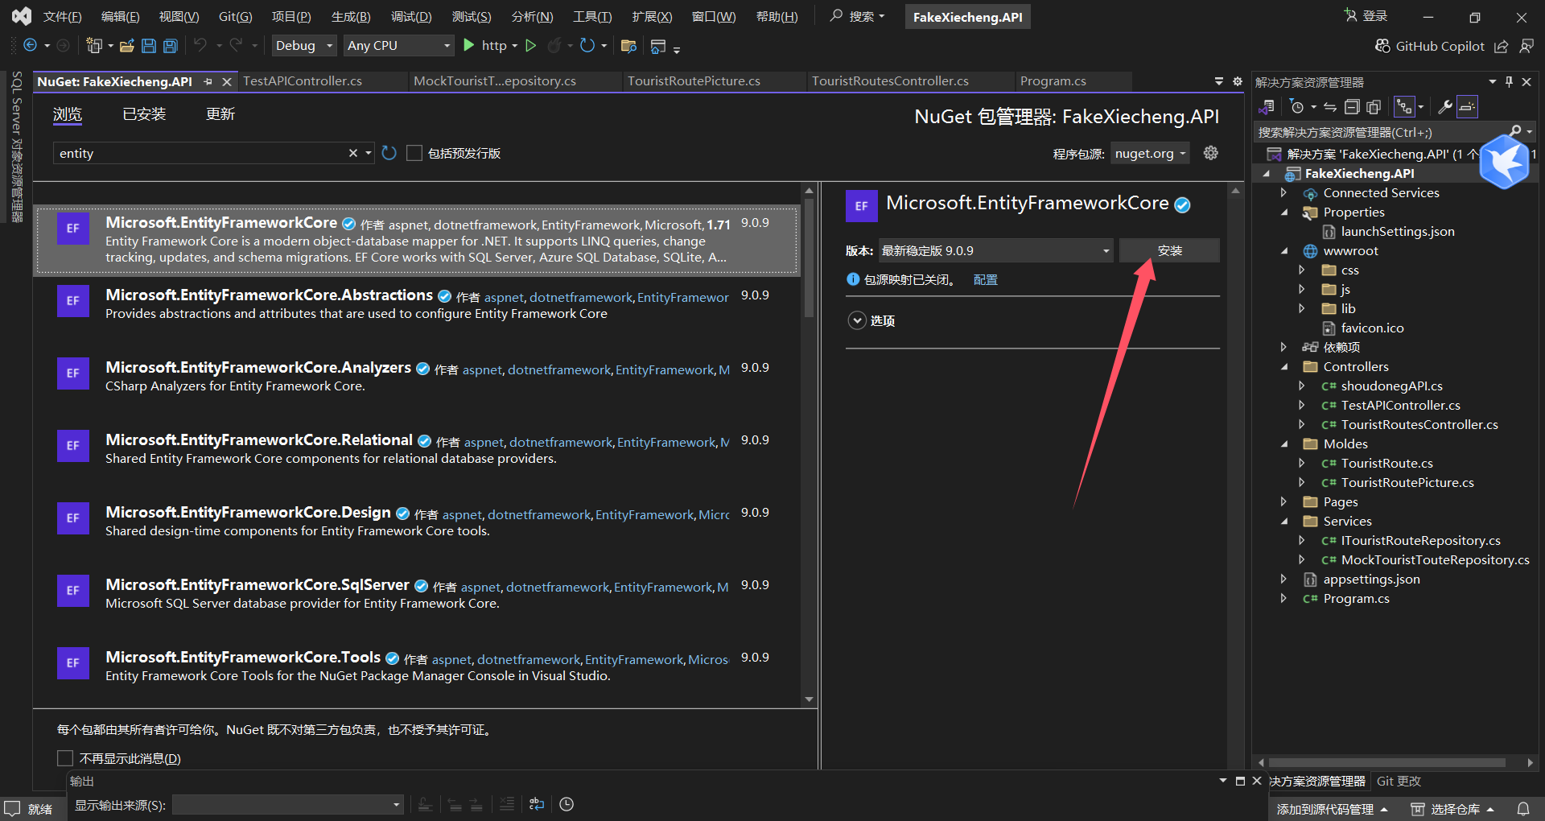The width and height of the screenshot is (1545, 821).
Task: Click the aspnet author link for EntityFrameworkCore.Abstractions
Action: pos(504,298)
